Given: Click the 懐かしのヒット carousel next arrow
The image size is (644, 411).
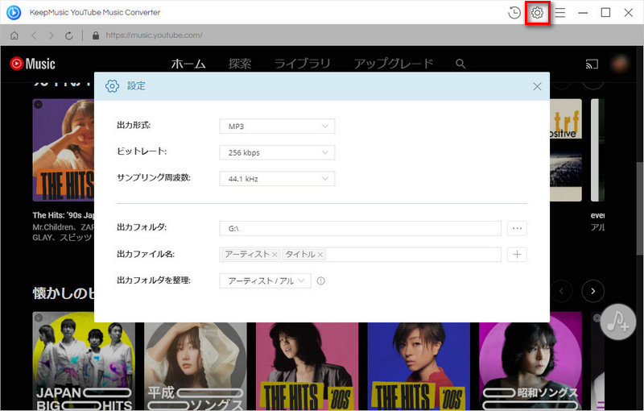Looking at the screenshot, I should point(592,291).
